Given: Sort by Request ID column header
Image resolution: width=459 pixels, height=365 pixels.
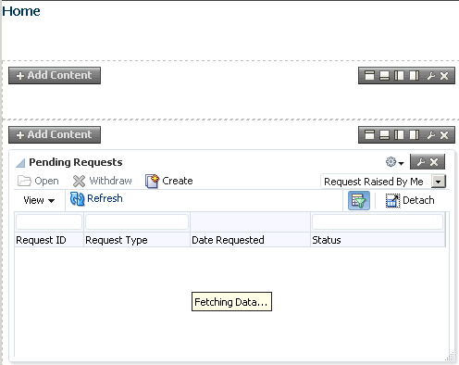Looking at the screenshot, I should pos(49,240).
